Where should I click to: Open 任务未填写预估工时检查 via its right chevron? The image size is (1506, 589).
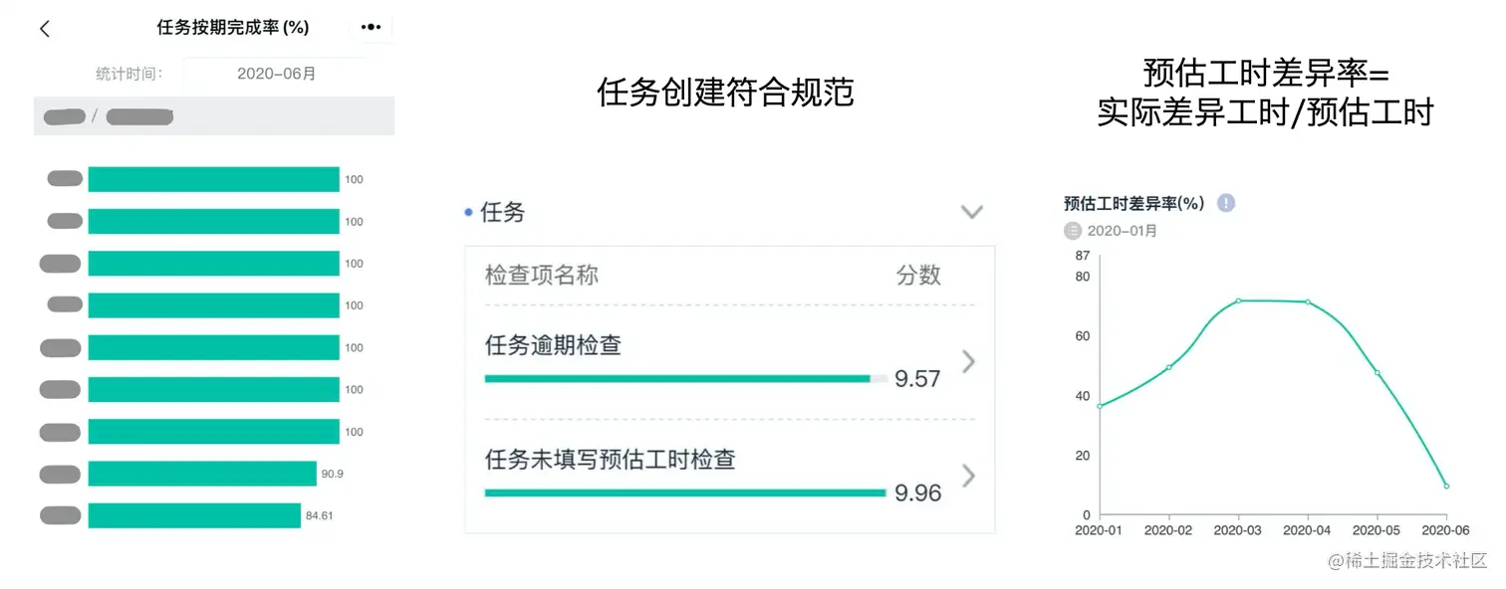[x=967, y=476]
